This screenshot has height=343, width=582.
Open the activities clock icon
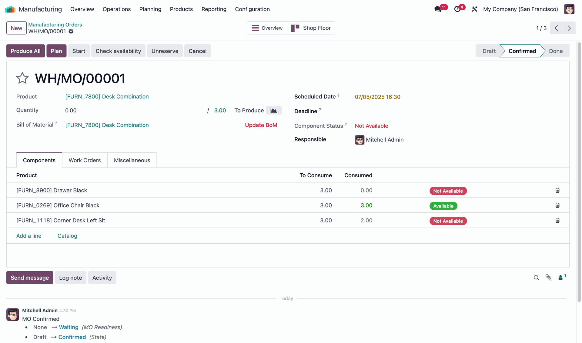tap(457, 9)
